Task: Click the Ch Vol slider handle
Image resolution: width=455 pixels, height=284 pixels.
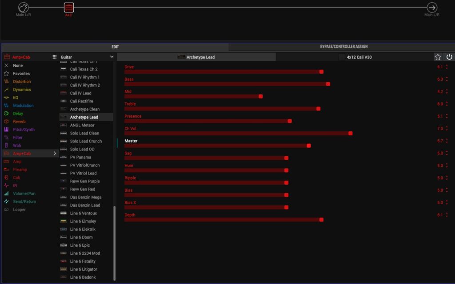Action: click(350, 133)
